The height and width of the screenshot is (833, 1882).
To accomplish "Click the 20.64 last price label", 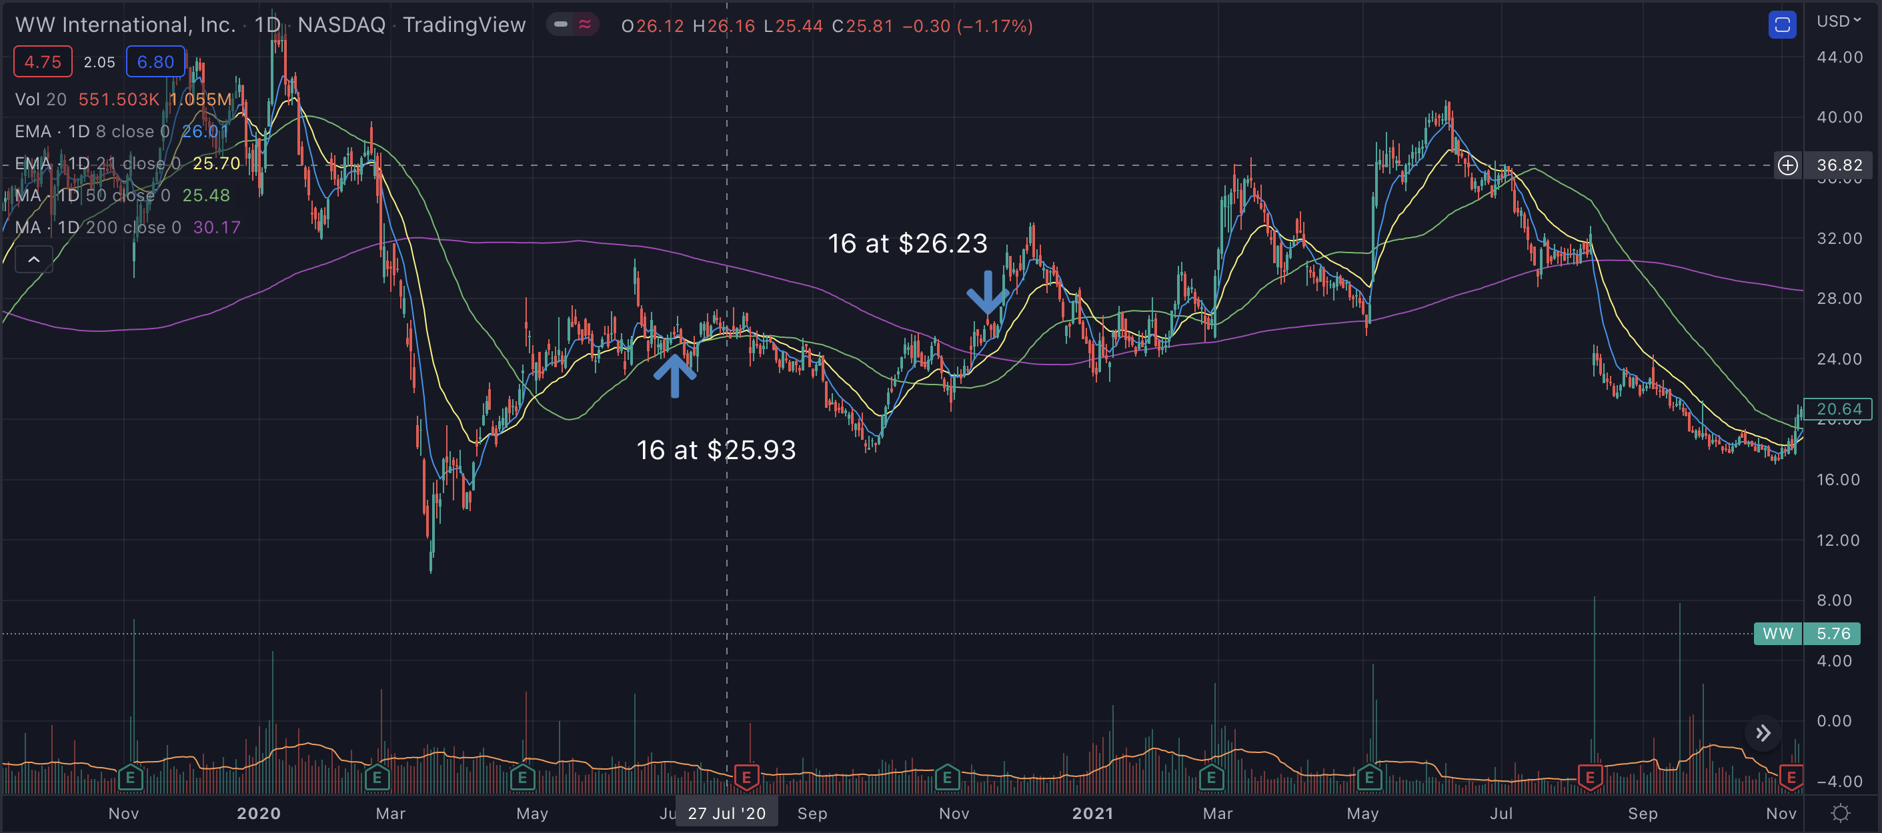I will coord(1838,409).
